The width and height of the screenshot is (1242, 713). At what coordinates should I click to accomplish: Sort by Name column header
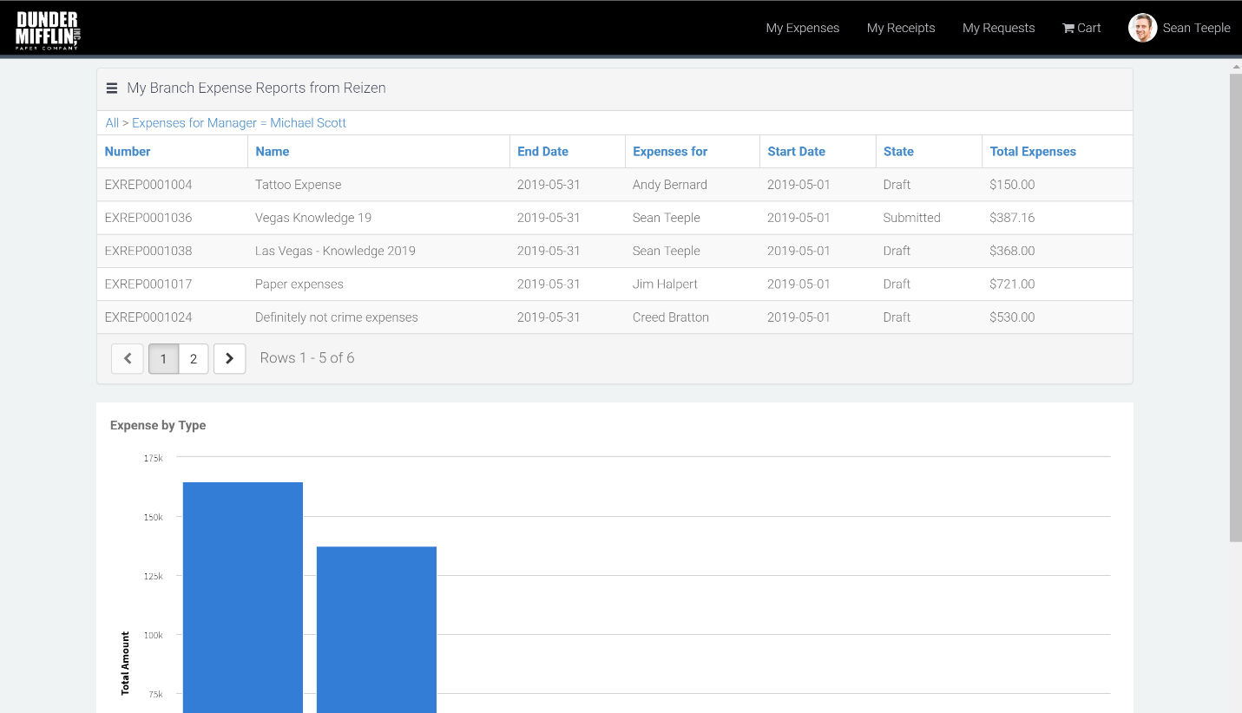pyautogui.click(x=273, y=151)
